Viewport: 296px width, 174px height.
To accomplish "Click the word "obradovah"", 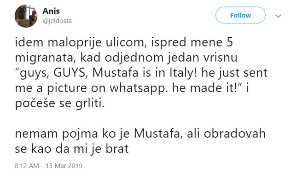I will [x=235, y=133].
